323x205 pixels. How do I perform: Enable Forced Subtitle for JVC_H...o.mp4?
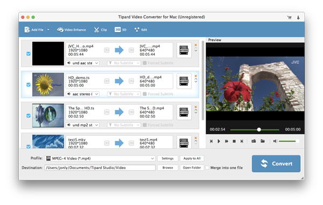point(145,63)
